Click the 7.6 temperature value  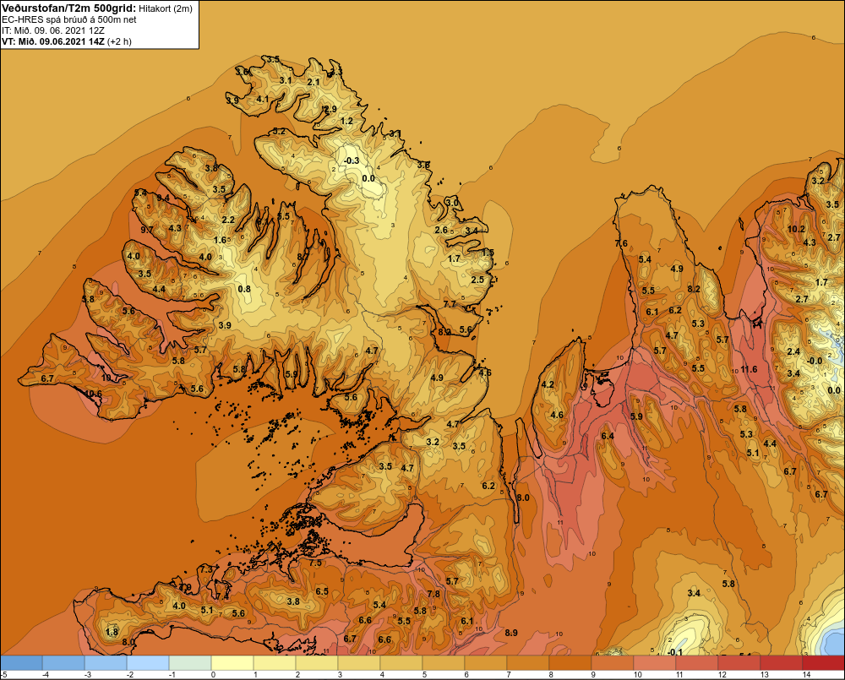pyautogui.click(x=621, y=243)
